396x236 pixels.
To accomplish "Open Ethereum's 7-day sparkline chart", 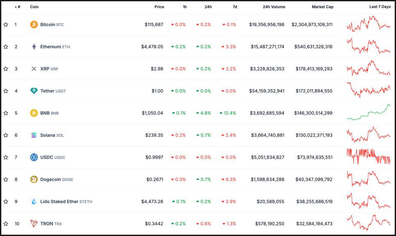I will pos(369,46).
